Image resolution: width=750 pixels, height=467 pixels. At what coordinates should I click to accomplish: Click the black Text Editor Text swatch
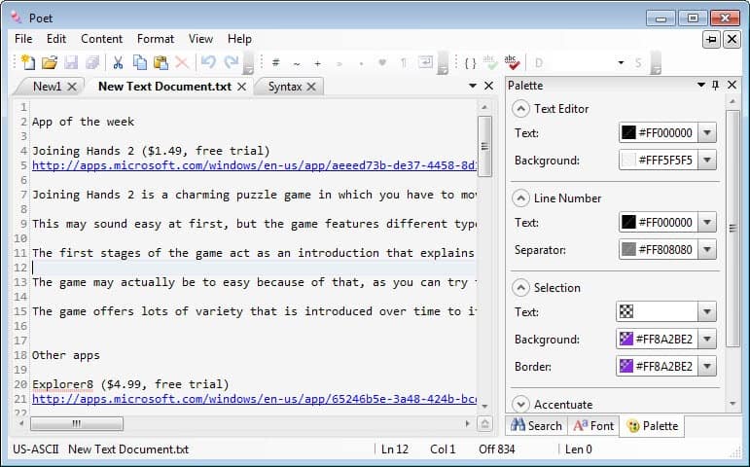pos(628,132)
